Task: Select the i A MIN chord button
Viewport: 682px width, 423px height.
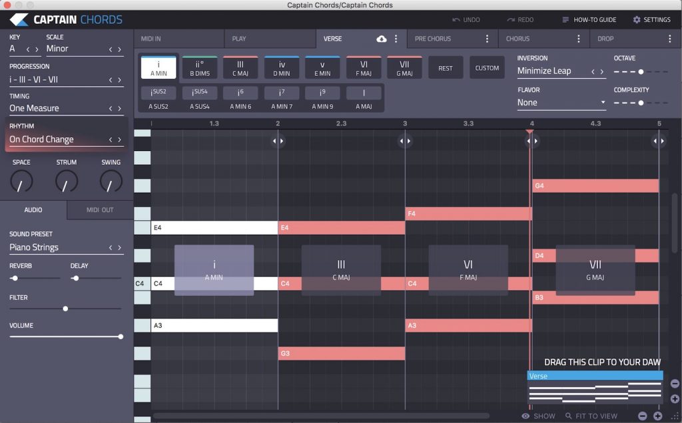Action: [158, 67]
